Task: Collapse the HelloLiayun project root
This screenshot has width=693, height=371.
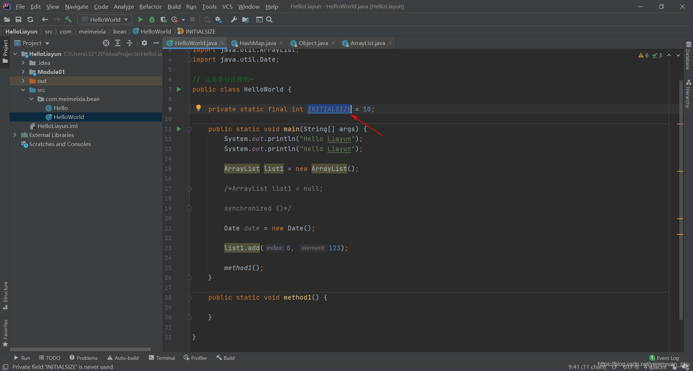Action: click(x=15, y=54)
